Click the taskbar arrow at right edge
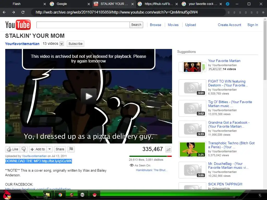 point(260,195)
